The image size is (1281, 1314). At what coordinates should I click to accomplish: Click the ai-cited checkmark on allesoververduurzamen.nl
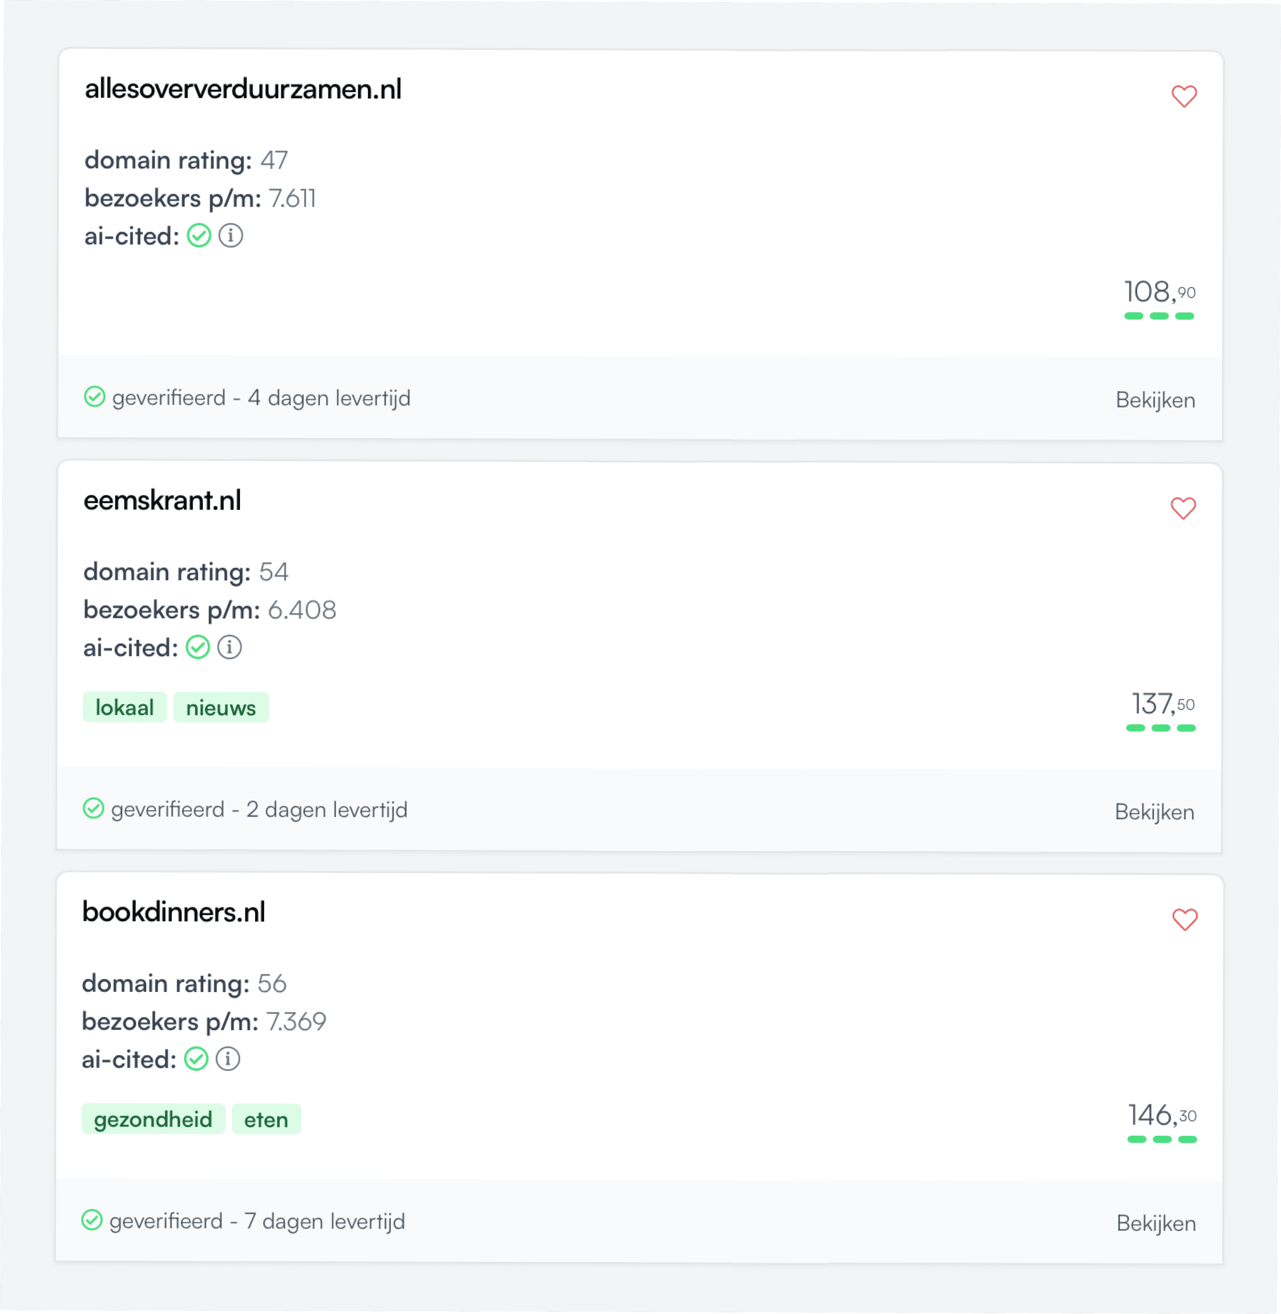199,235
